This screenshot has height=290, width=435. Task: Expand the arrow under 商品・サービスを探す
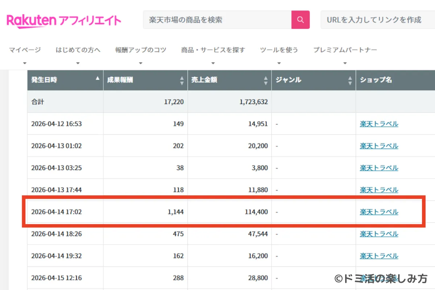pyautogui.click(x=213, y=63)
